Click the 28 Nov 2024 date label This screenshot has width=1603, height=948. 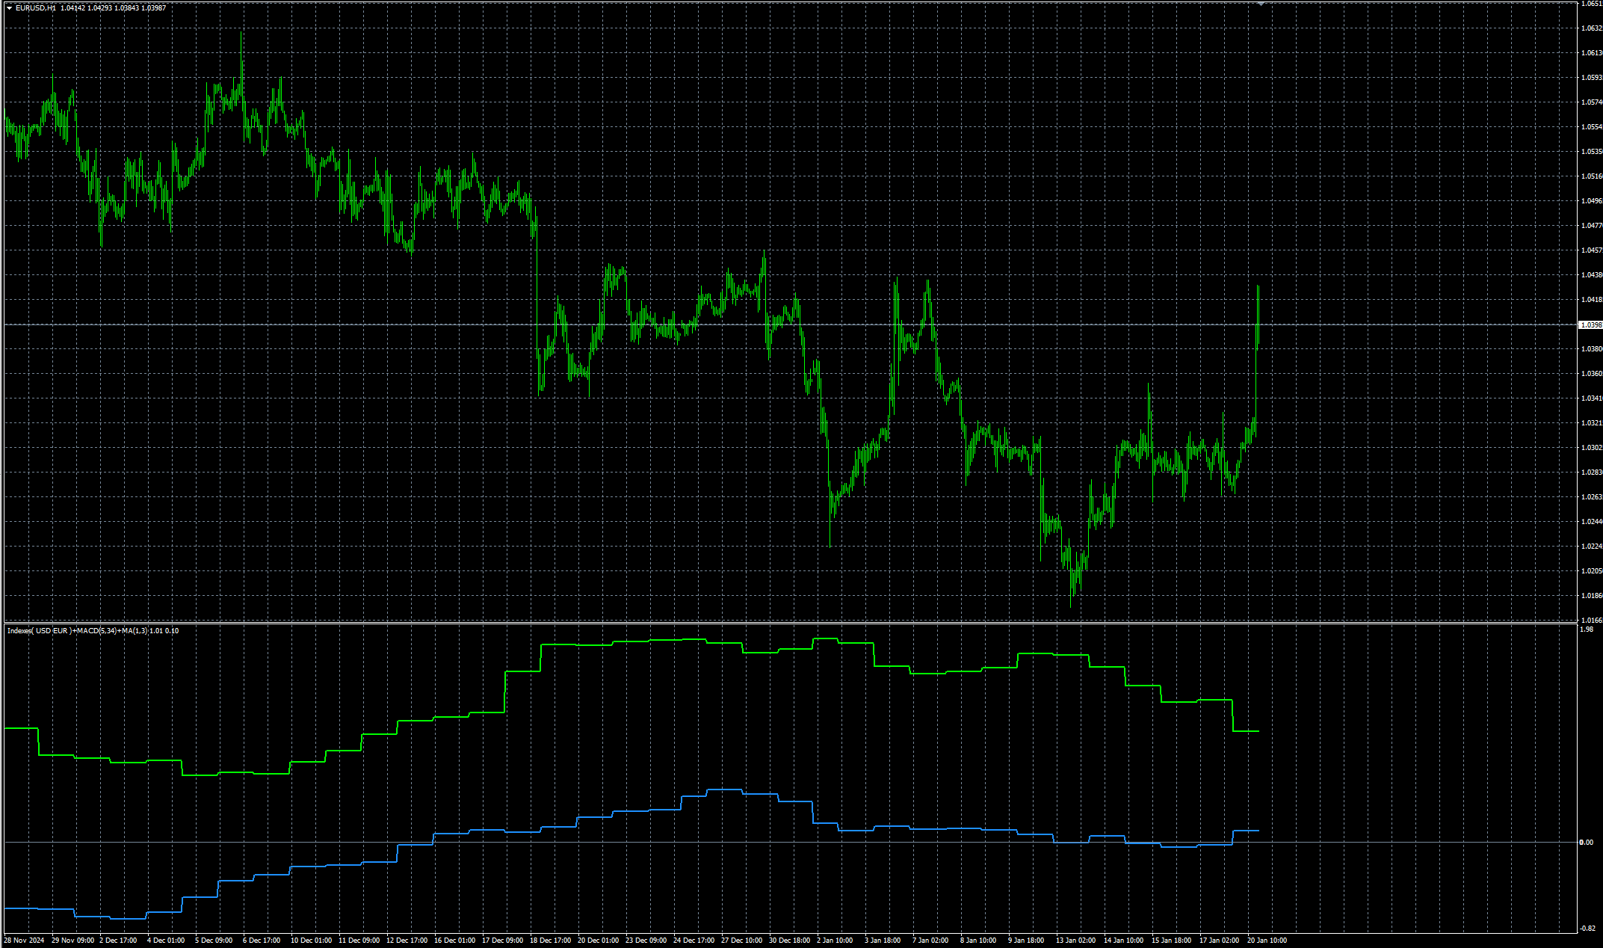pos(24,941)
